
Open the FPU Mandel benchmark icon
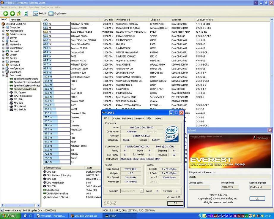pos(11,106)
